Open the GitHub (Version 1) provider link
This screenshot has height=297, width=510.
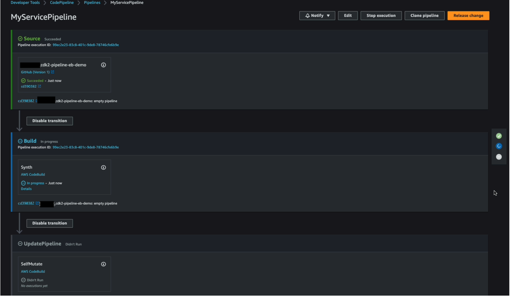(35, 72)
